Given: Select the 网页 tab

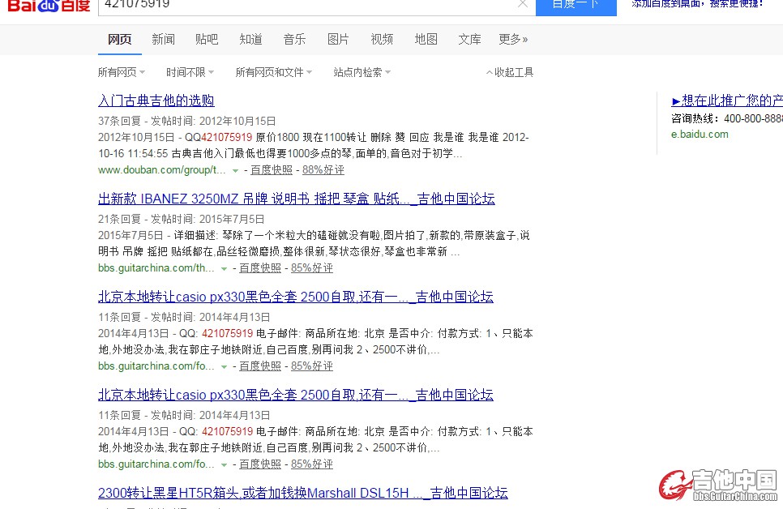Looking at the screenshot, I should 120,40.
